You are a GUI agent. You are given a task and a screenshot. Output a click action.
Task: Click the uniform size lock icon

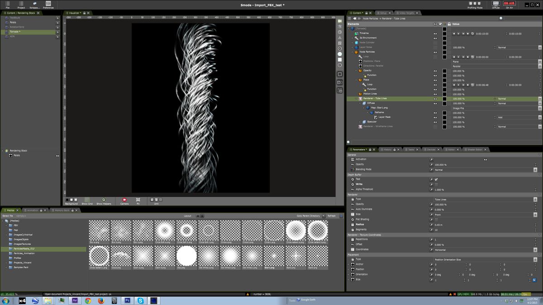pyautogui.click(x=534, y=280)
